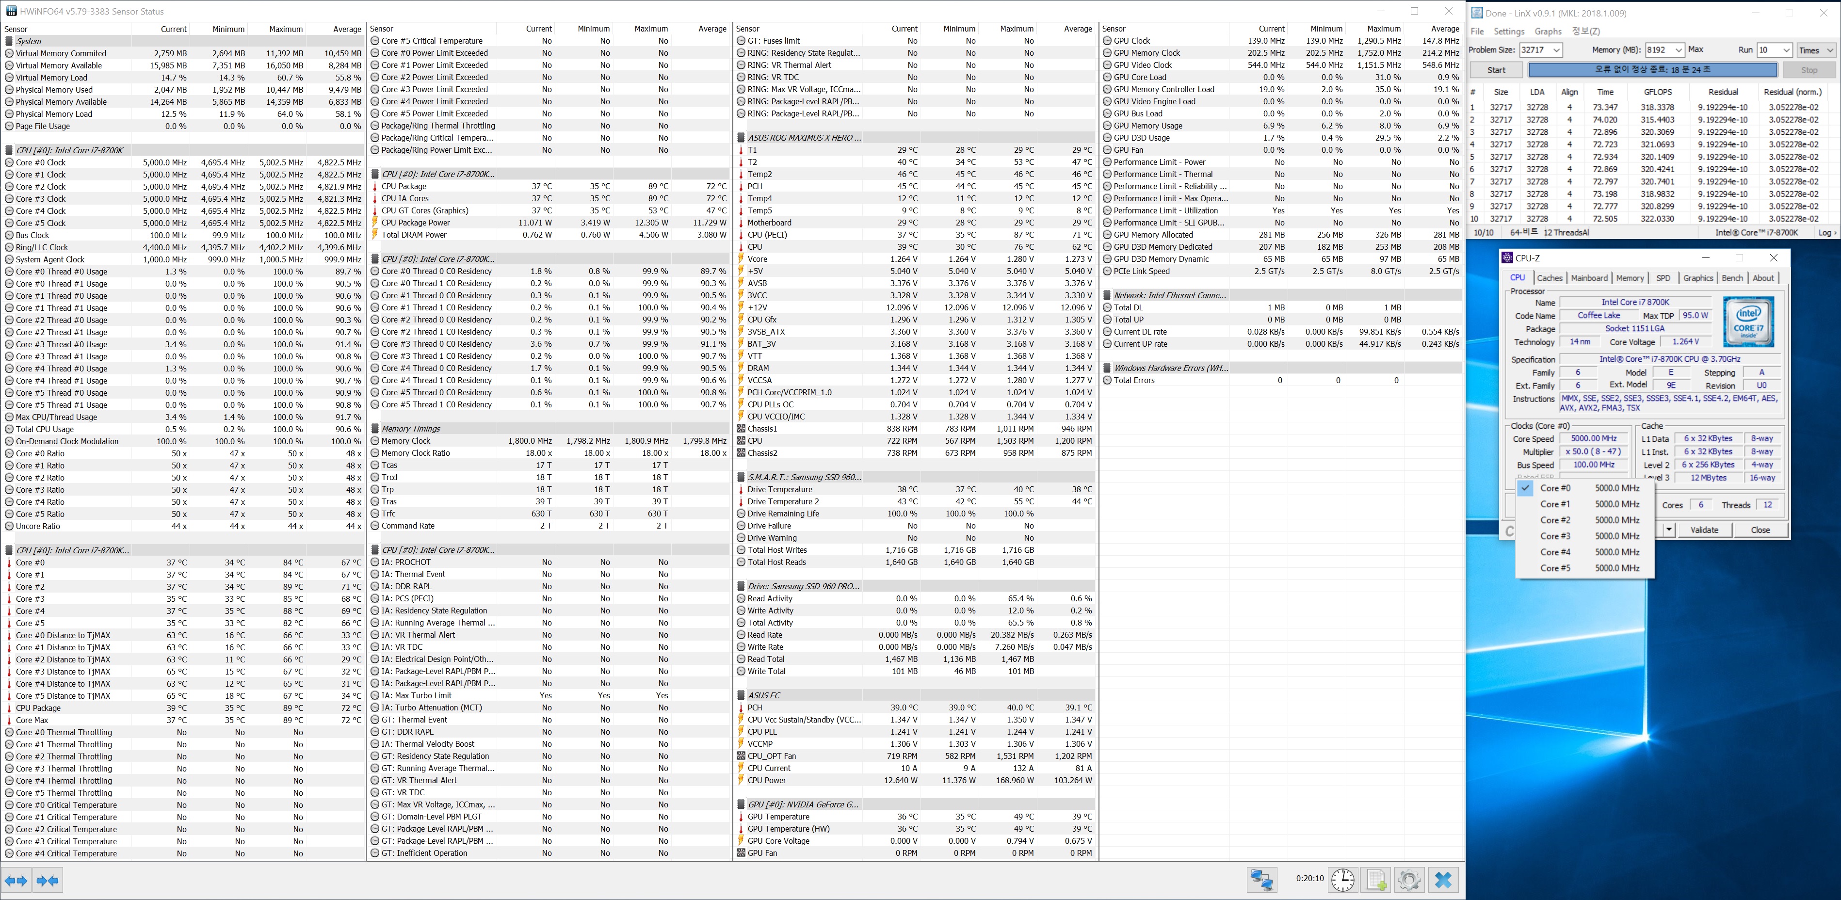Click the collapse columns arrows button
The width and height of the screenshot is (1841, 900).
[48, 880]
